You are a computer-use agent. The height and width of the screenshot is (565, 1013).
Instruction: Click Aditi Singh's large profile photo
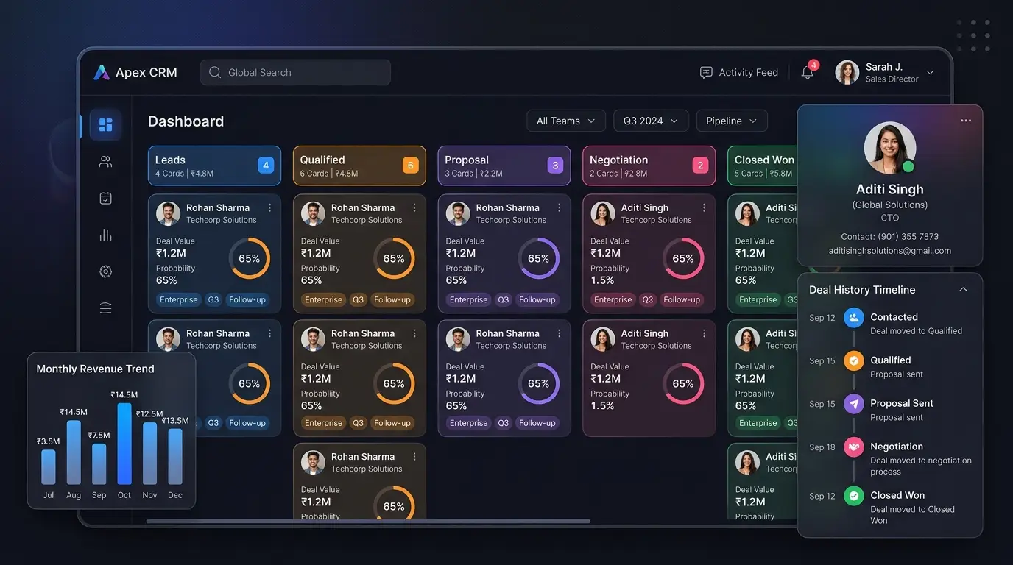pos(890,148)
